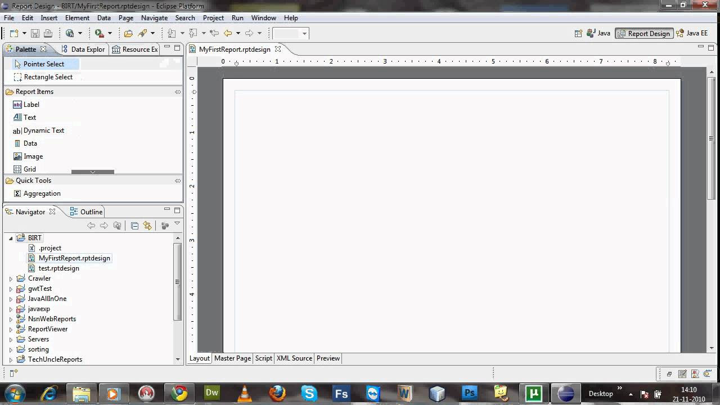Image resolution: width=720 pixels, height=405 pixels.
Task: Expand the gwtTest project node
Action: coord(10,289)
